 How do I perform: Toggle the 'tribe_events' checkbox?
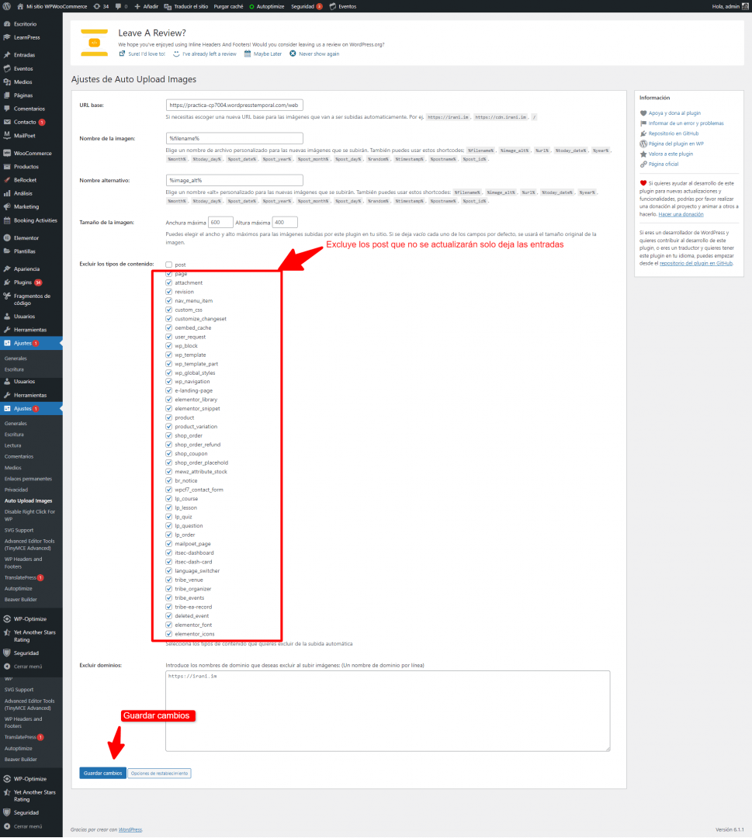(169, 597)
